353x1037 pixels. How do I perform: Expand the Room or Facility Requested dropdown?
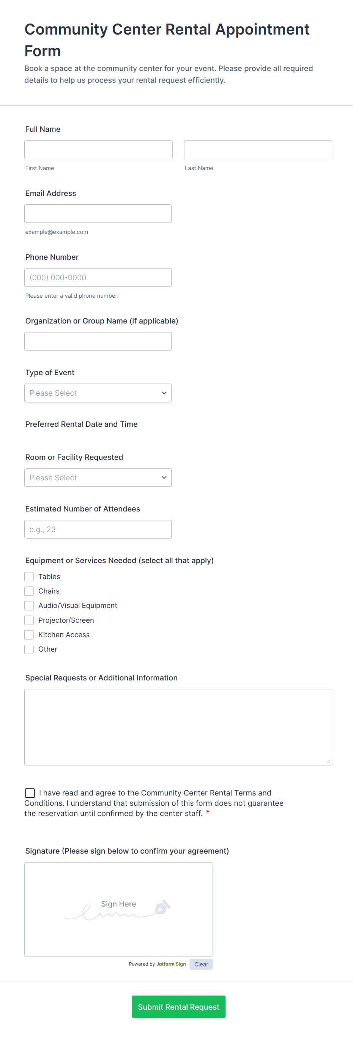[98, 477]
